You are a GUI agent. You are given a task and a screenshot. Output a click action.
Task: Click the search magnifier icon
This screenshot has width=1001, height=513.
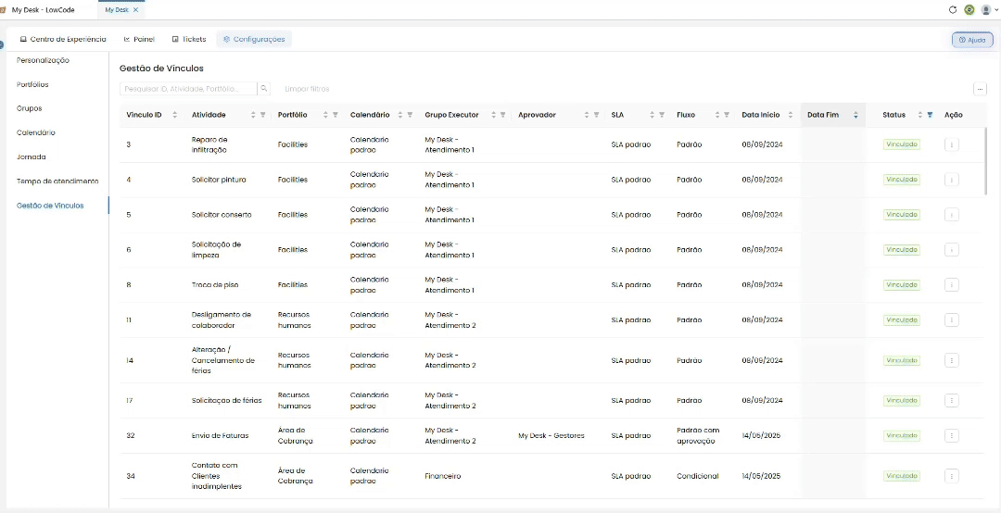click(x=264, y=89)
